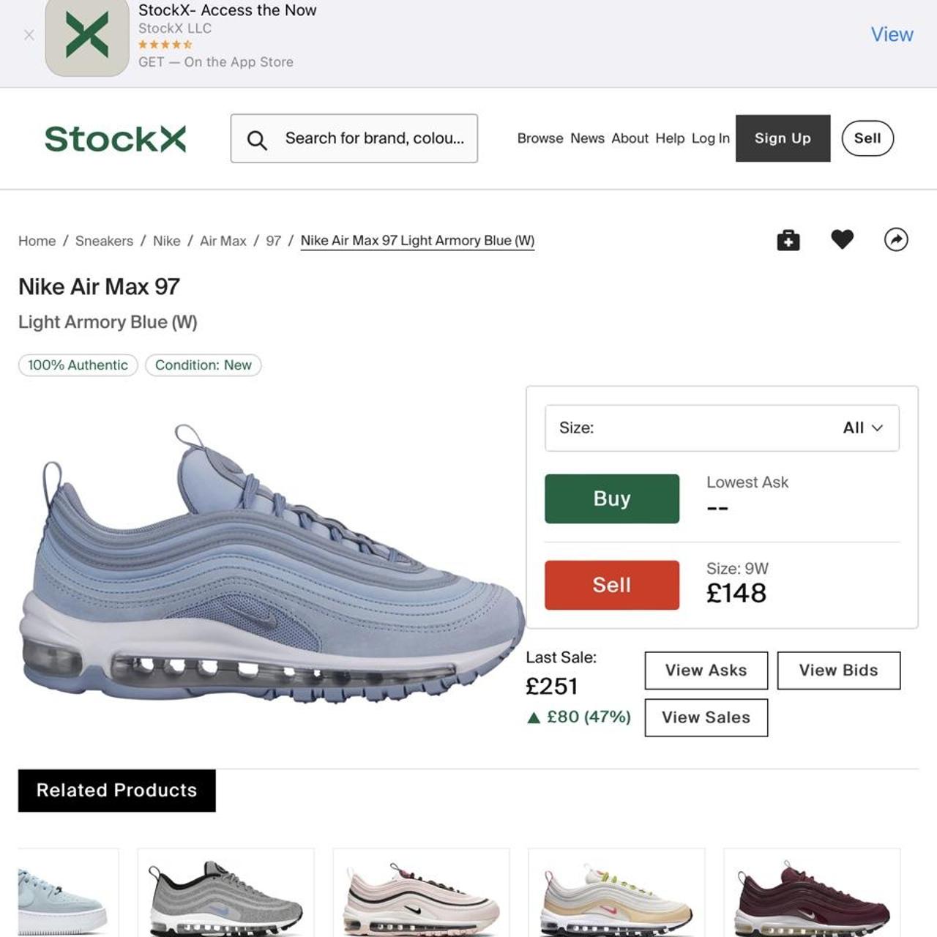Click the share arrow icon

(x=896, y=239)
